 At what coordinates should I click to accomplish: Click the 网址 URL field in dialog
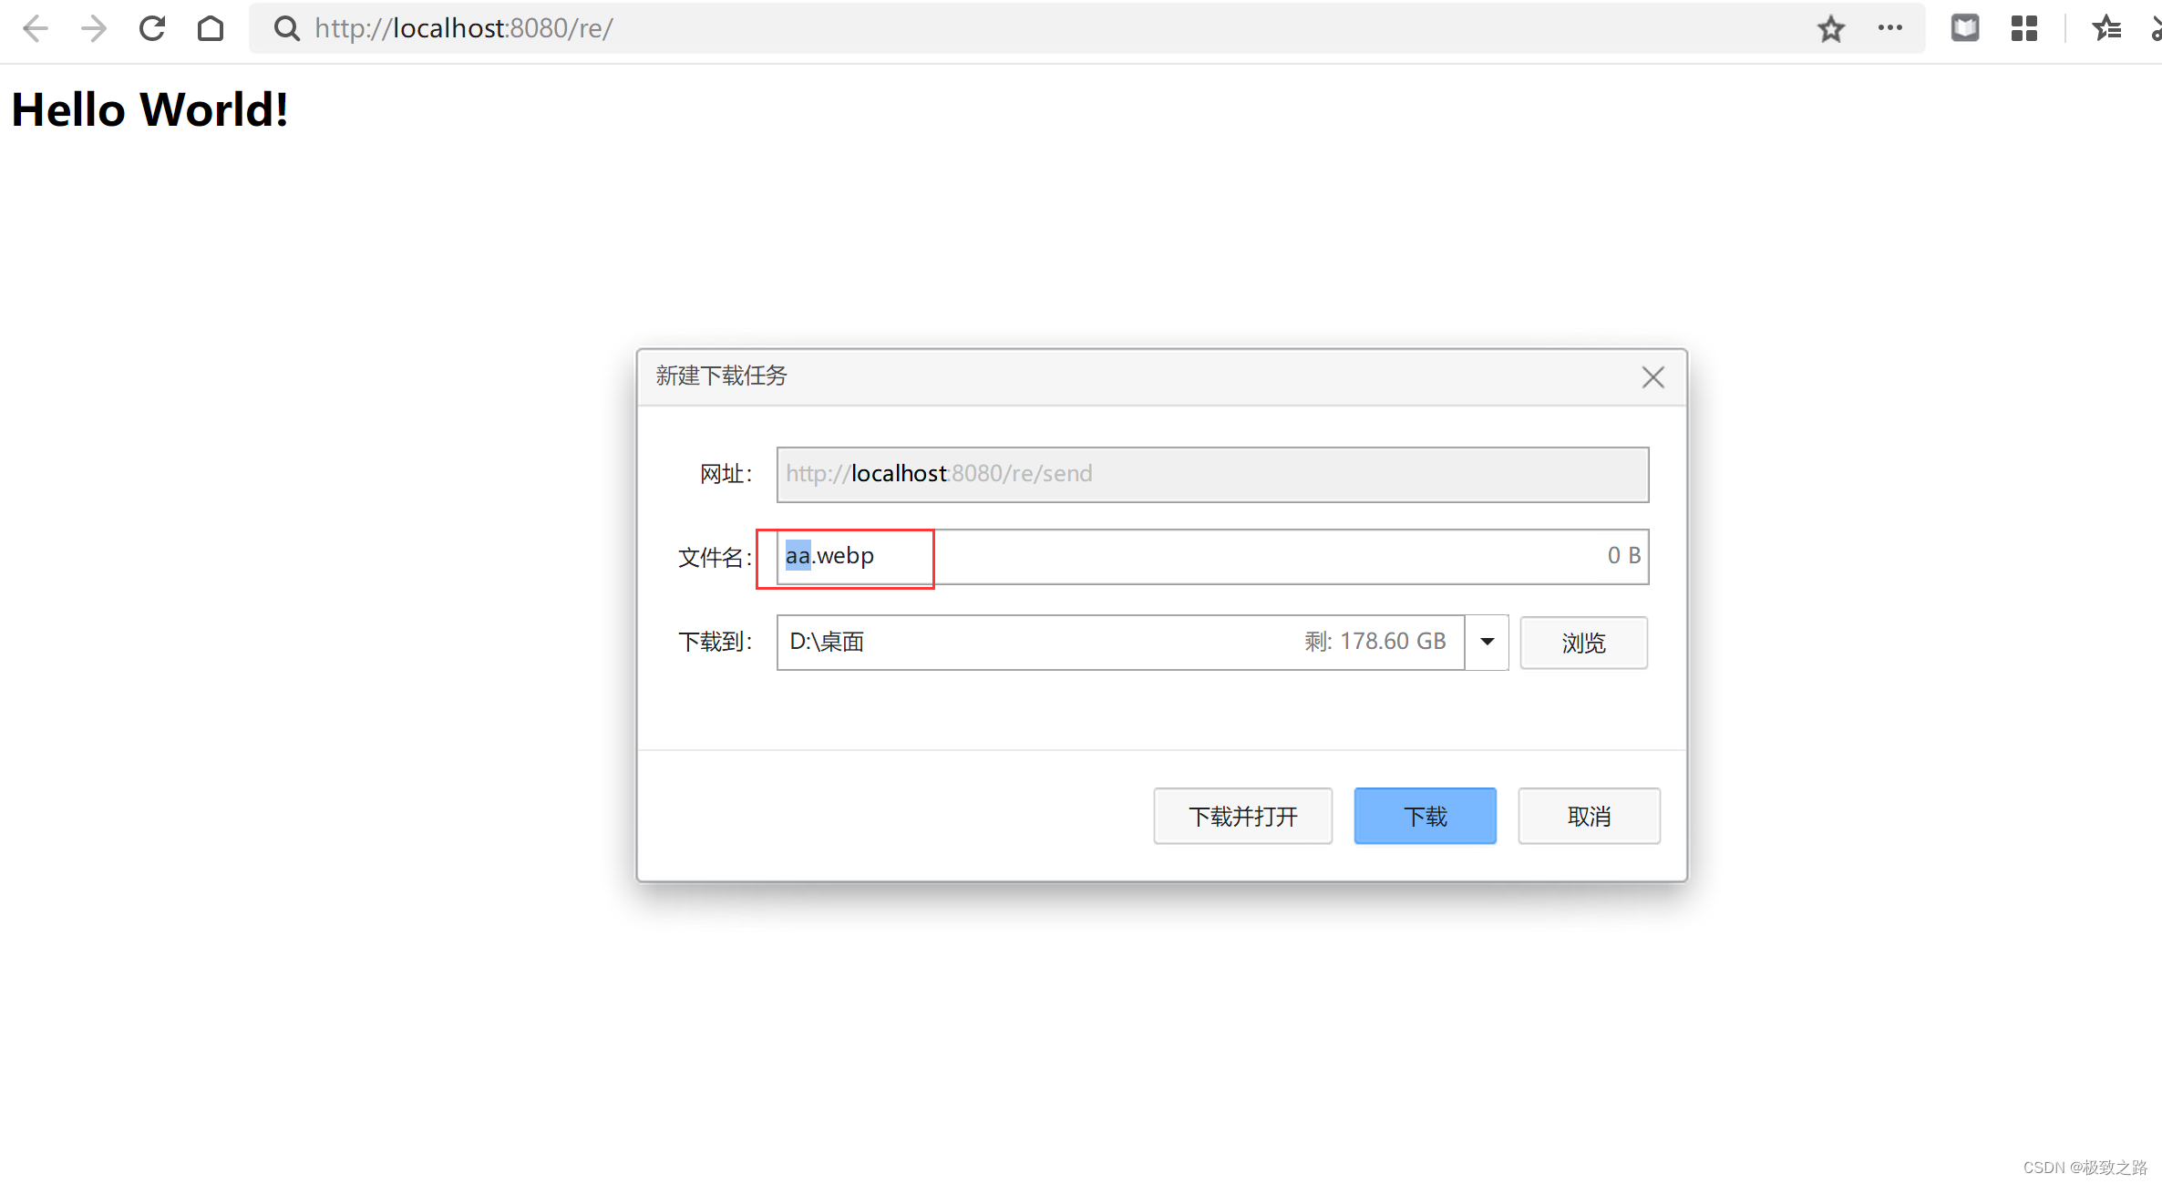point(1212,474)
